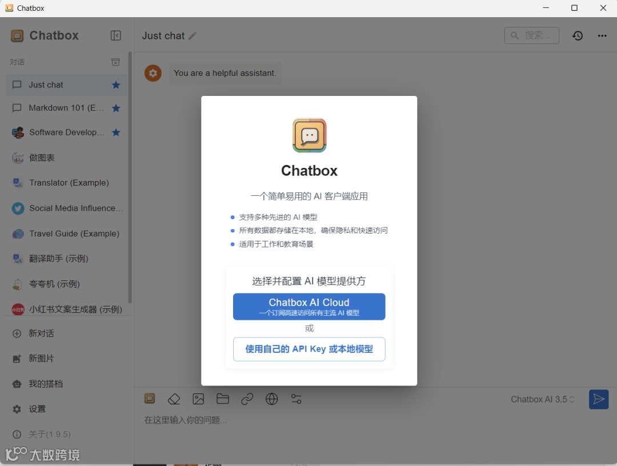Screen dimensions: 617x466
Task: Unstar the Software Develop conversation
Action: tap(115, 132)
